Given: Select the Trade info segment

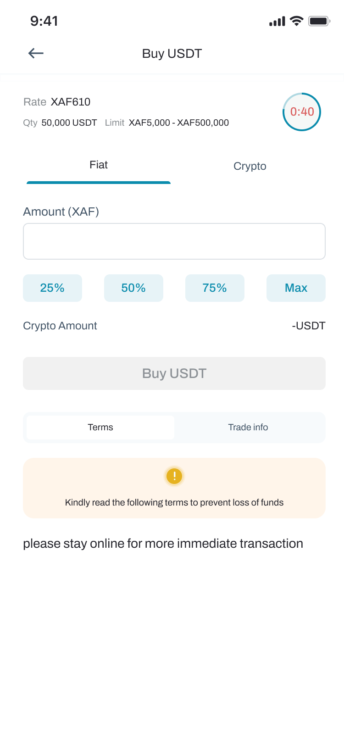Looking at the screenshot, I should point(248,428).
